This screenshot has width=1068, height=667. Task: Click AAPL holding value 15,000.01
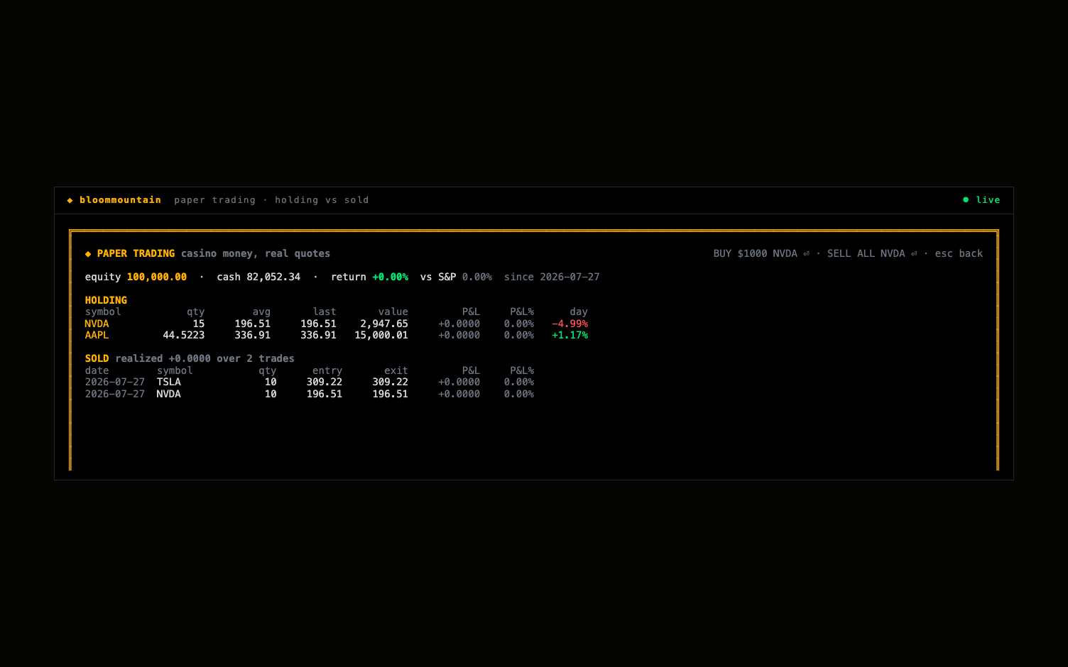pos(381,336)
